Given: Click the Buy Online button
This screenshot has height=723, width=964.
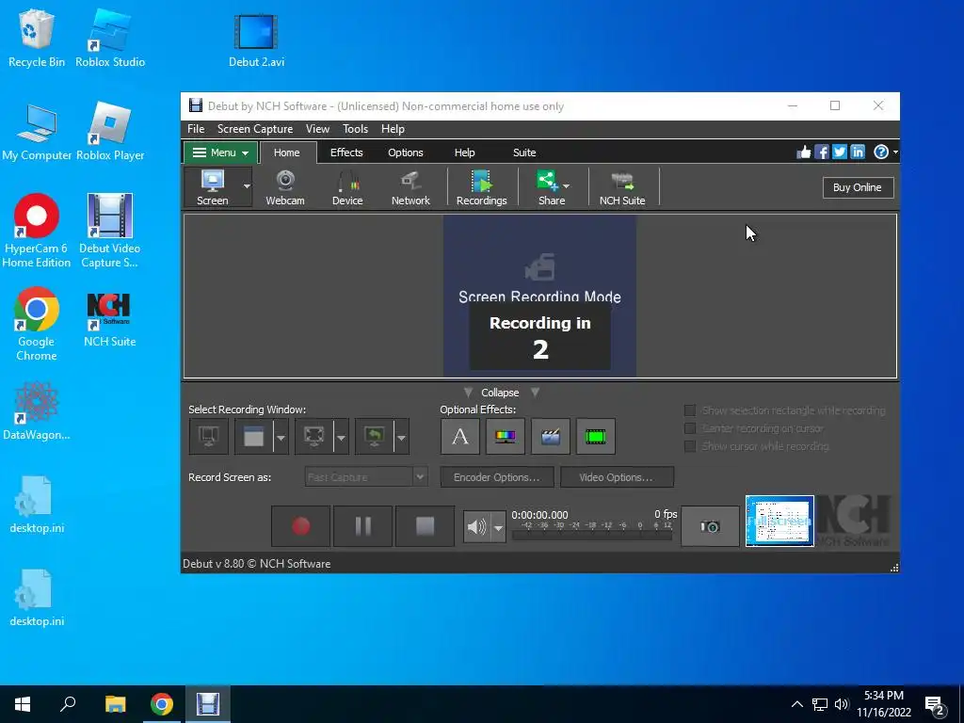Looking at the screenshot, I should [858, 187].
